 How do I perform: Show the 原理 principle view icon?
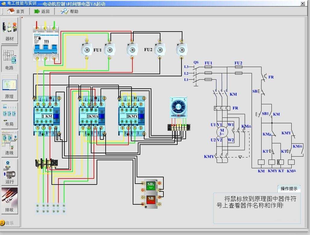[10, 87]
